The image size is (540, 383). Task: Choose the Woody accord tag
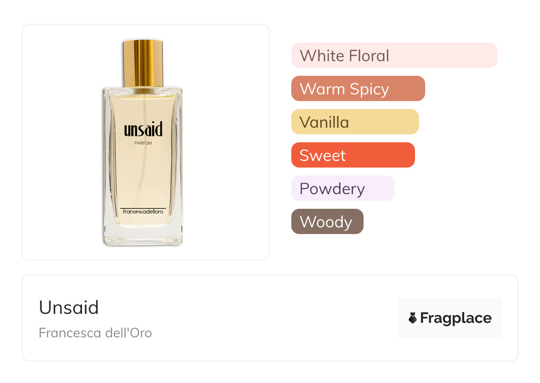[x=327, y=222]
